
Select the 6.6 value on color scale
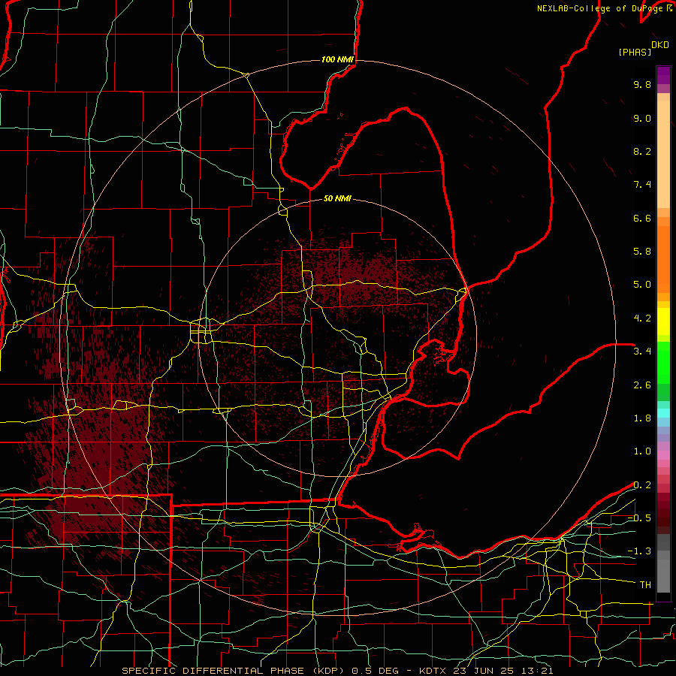[642, 218]
